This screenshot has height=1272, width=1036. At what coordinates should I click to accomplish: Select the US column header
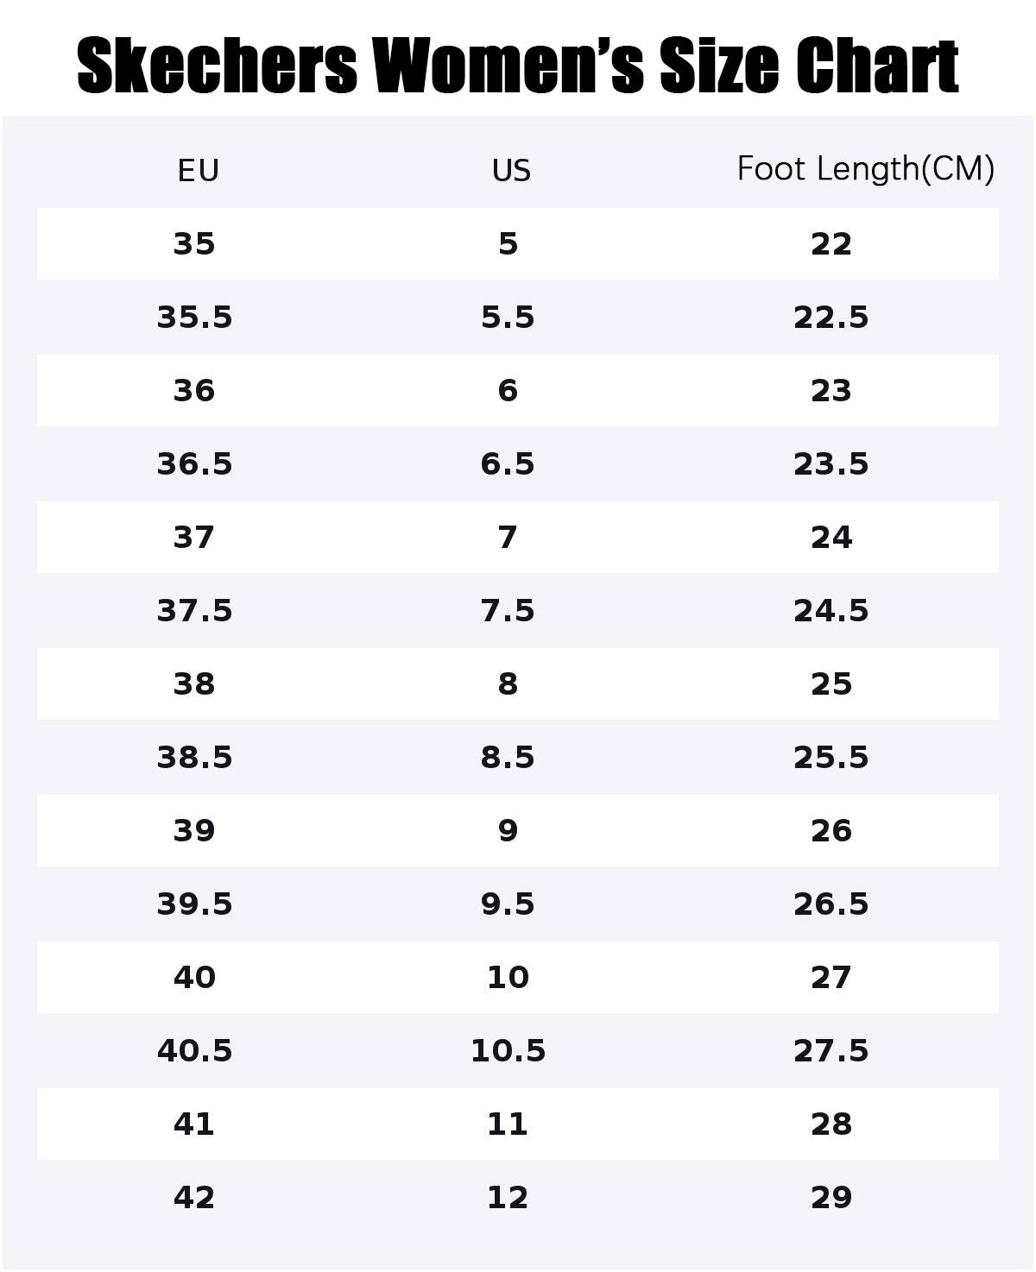click(x=511, y=170)
